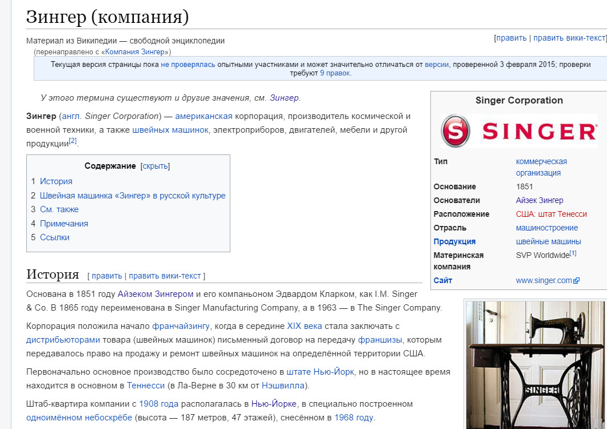Hide the table of contents via 'скрыть'
The width and height of the screenshot is (607, 429).
(x=155, y=166)
